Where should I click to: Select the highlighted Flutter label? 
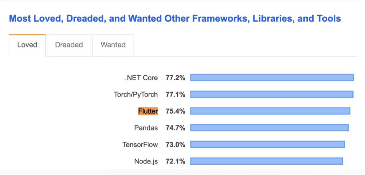(x=148, y=111)
